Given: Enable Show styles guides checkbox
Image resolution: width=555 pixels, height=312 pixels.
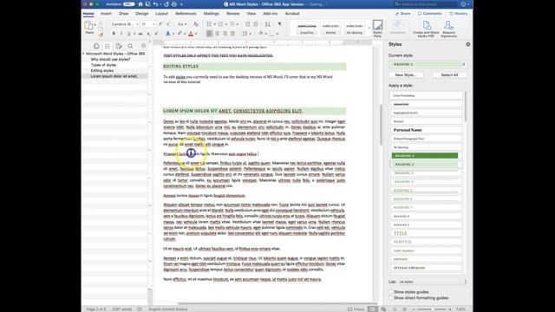Looking at the screenshot, I should pos(391,292).
